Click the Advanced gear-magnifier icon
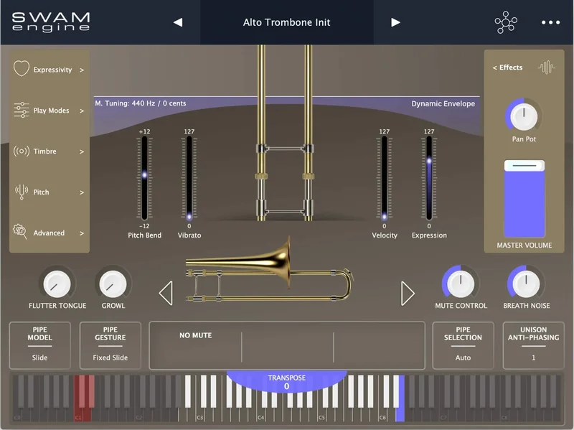 pos(20,232)
